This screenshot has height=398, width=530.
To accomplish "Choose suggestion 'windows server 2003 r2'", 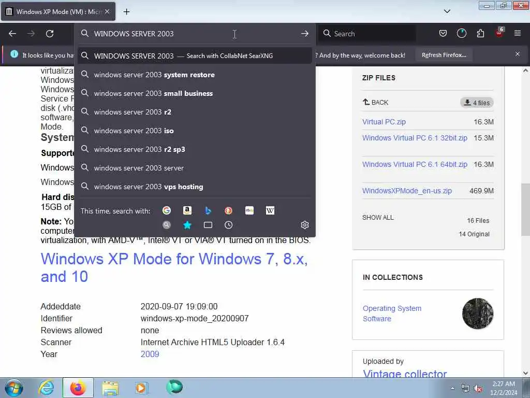I will [195, 112].
